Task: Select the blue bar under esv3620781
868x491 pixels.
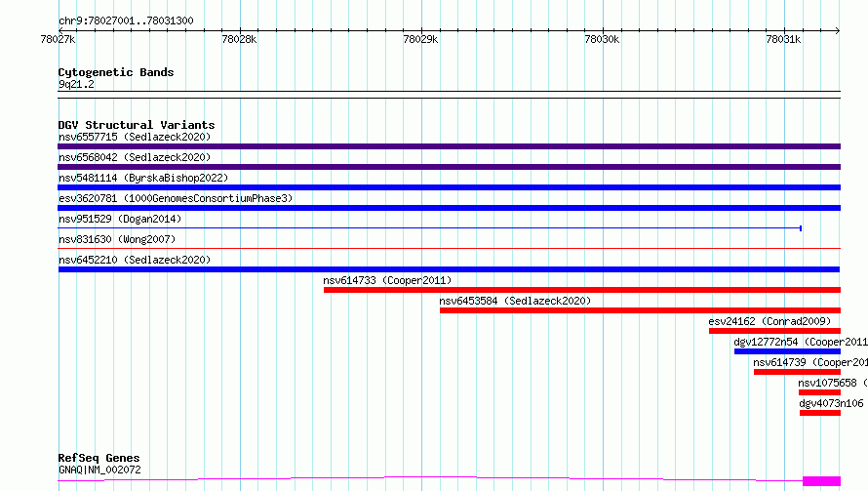Action: click(x=449, y=208)
